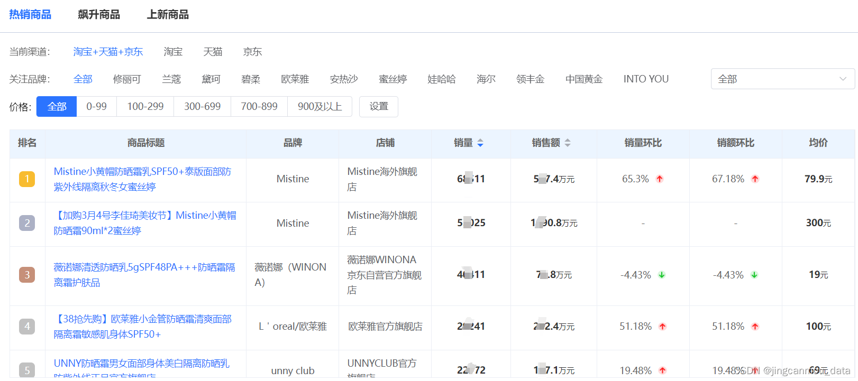Viewport: 858px width, 381px height.
Task: Filter by brand 修丽可
Action: (127, 79)
